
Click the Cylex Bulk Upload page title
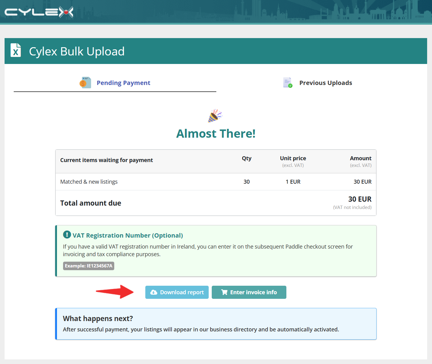pyautogui.click(x=77, y=51)
